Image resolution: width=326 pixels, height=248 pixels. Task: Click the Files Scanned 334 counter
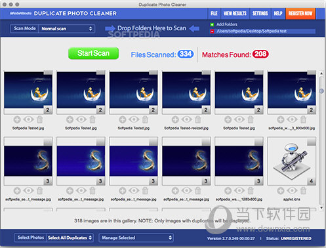pos(162,54)
